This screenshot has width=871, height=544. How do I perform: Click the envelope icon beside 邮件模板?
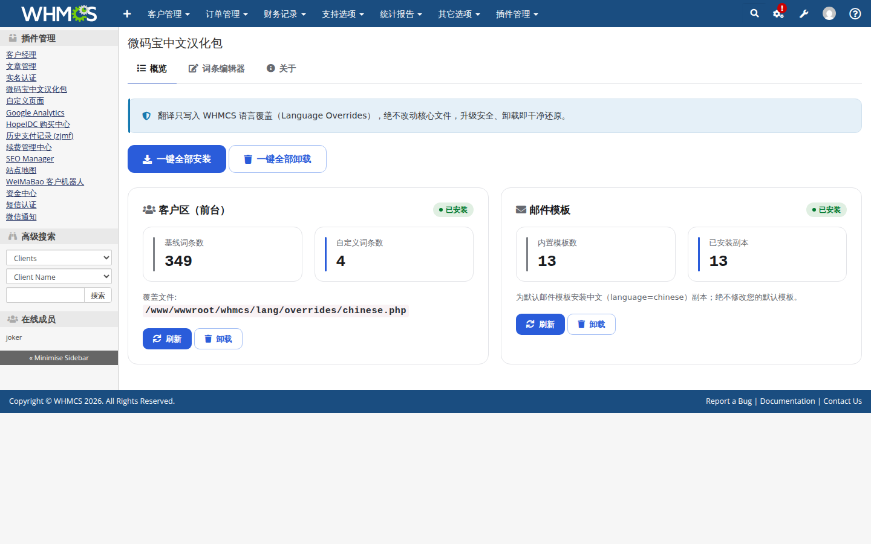pos(521,210)
